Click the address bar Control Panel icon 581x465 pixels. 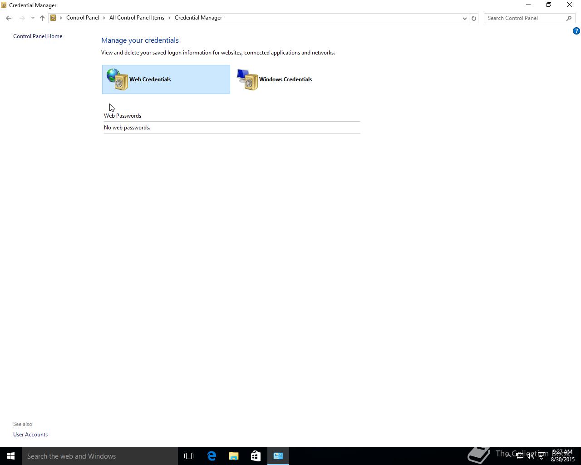tap(53, 18)
